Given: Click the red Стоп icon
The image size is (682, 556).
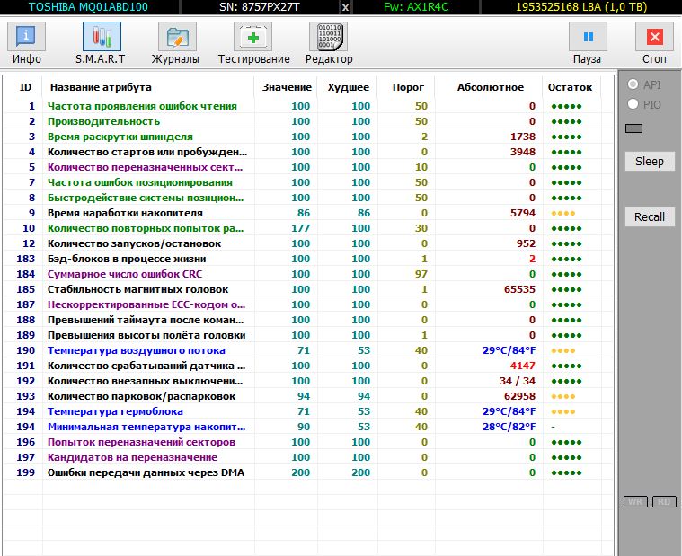Looking at the screenshot, I should [x=654, y=37].
